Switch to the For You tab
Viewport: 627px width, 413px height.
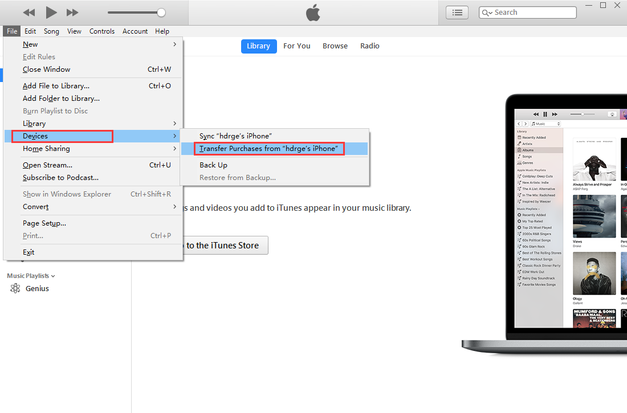297,46
